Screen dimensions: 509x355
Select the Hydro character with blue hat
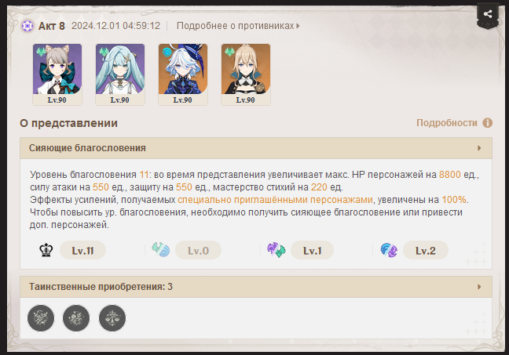[x=183, y=74]
